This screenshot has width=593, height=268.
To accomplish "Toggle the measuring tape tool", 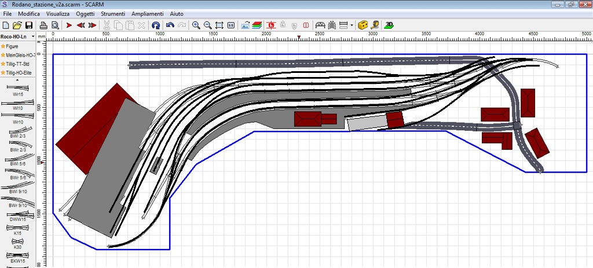I will point(375,25).
